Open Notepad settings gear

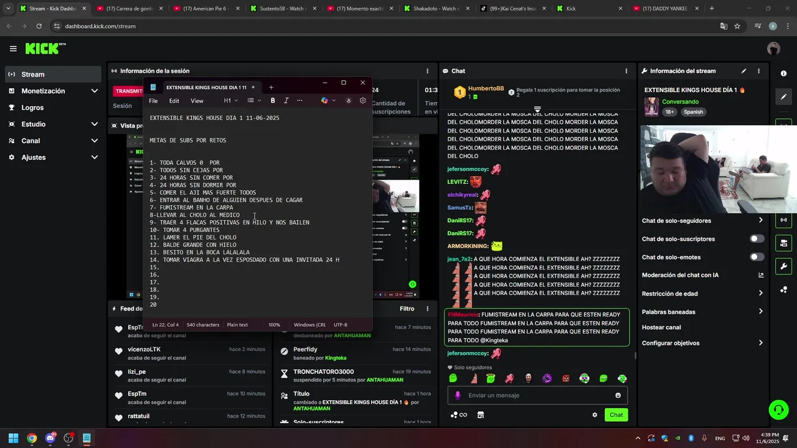[363, 100]
